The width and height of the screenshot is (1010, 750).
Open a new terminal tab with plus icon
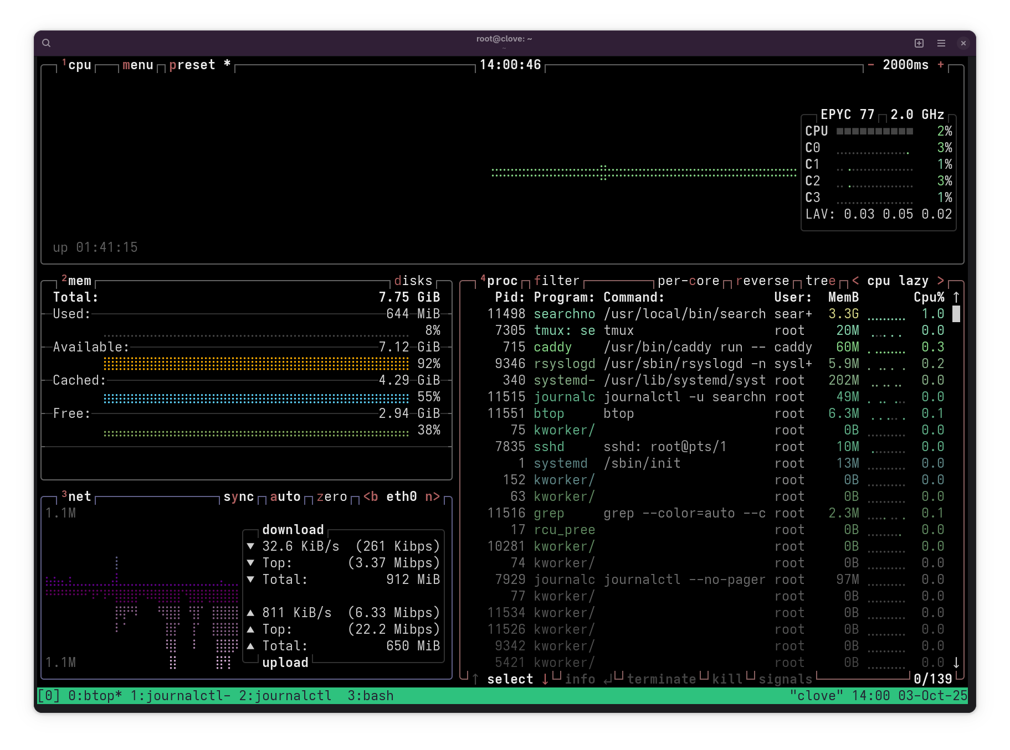point(919,43)
